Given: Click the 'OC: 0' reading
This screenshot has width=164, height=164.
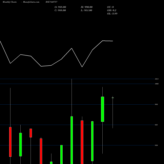Looking at the screenshot, I should coord(111,7).
